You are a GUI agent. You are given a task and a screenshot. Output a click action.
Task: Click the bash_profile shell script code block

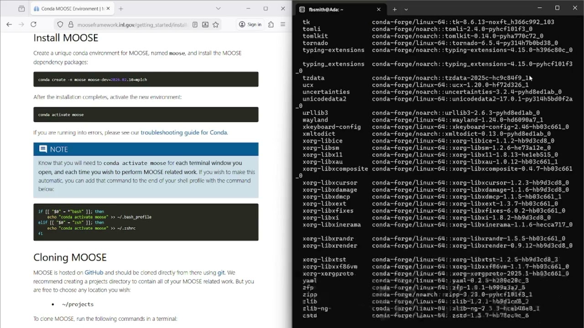(146, 222)
